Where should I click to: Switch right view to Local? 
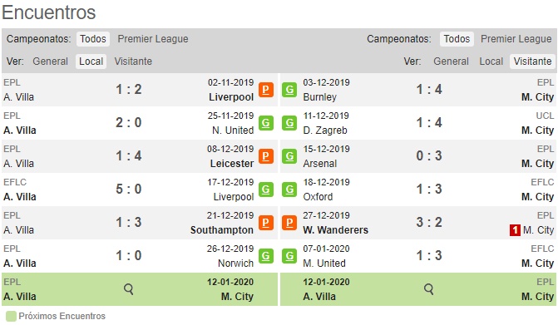(x=491, y=62)
